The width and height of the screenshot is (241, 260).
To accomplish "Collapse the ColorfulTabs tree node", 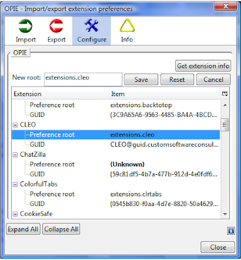I will (x=15, y=185).
